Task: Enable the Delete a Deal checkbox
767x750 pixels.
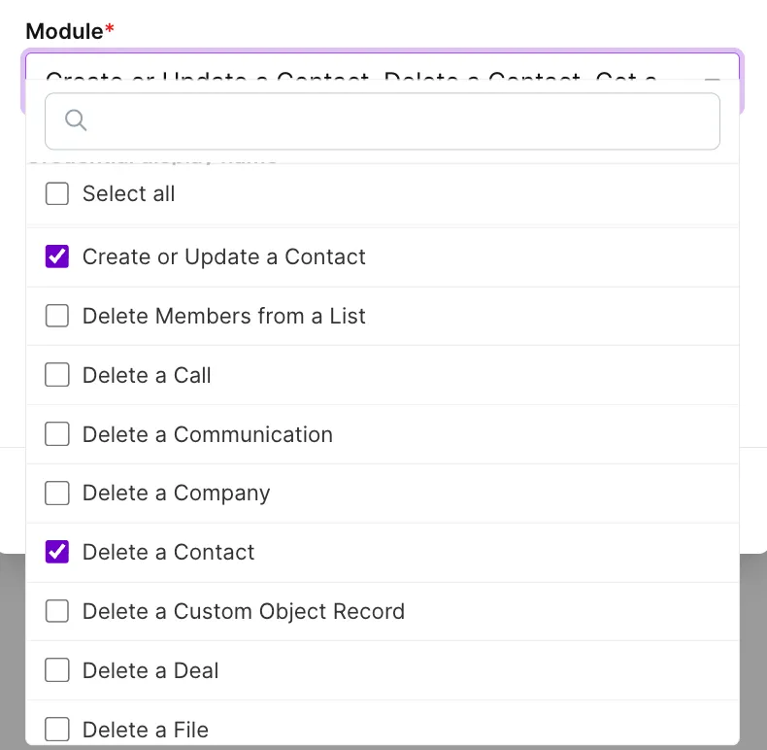Action: 57,670
